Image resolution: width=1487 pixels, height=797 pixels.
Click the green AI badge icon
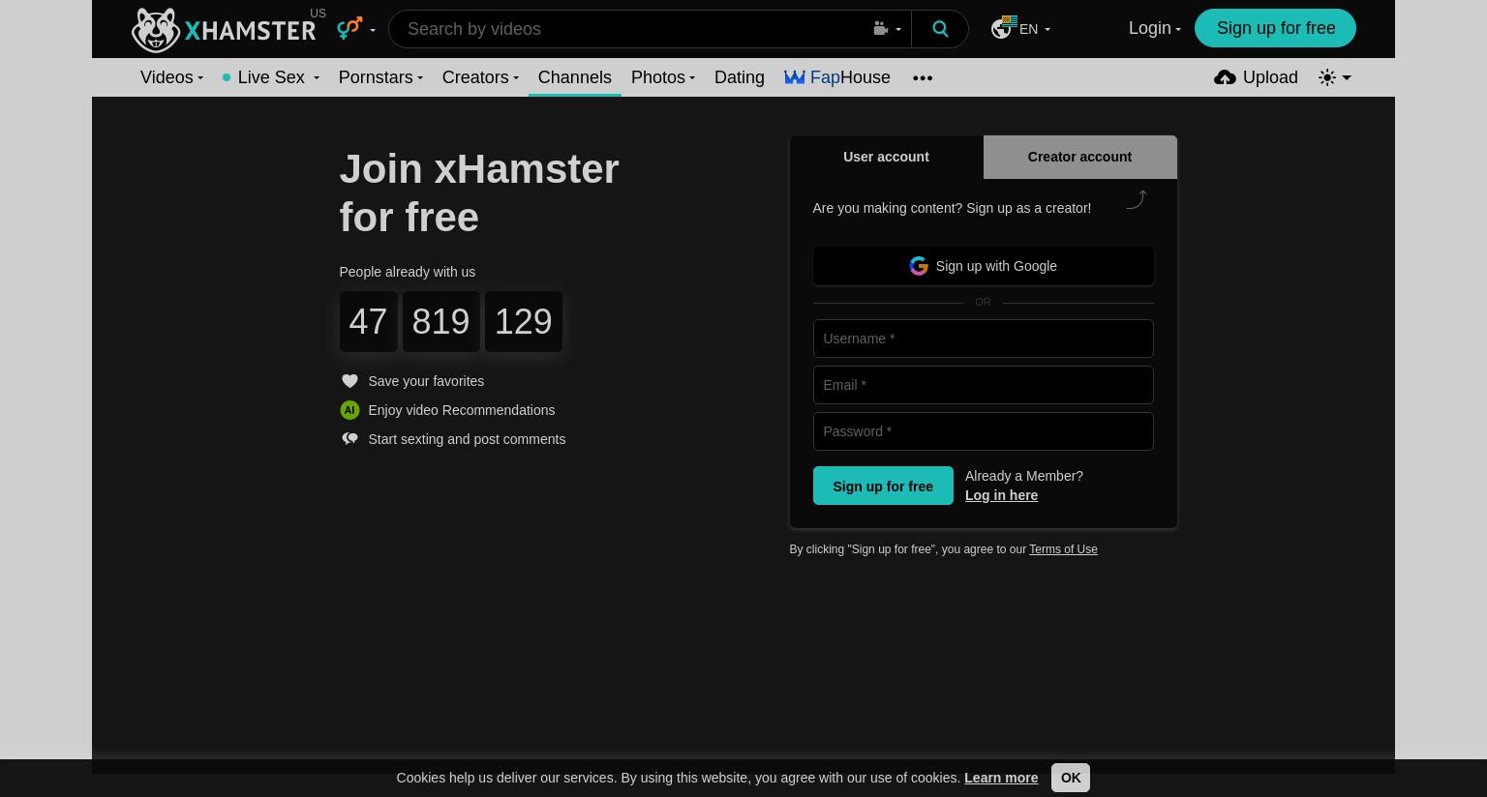(x=349, y=410)
